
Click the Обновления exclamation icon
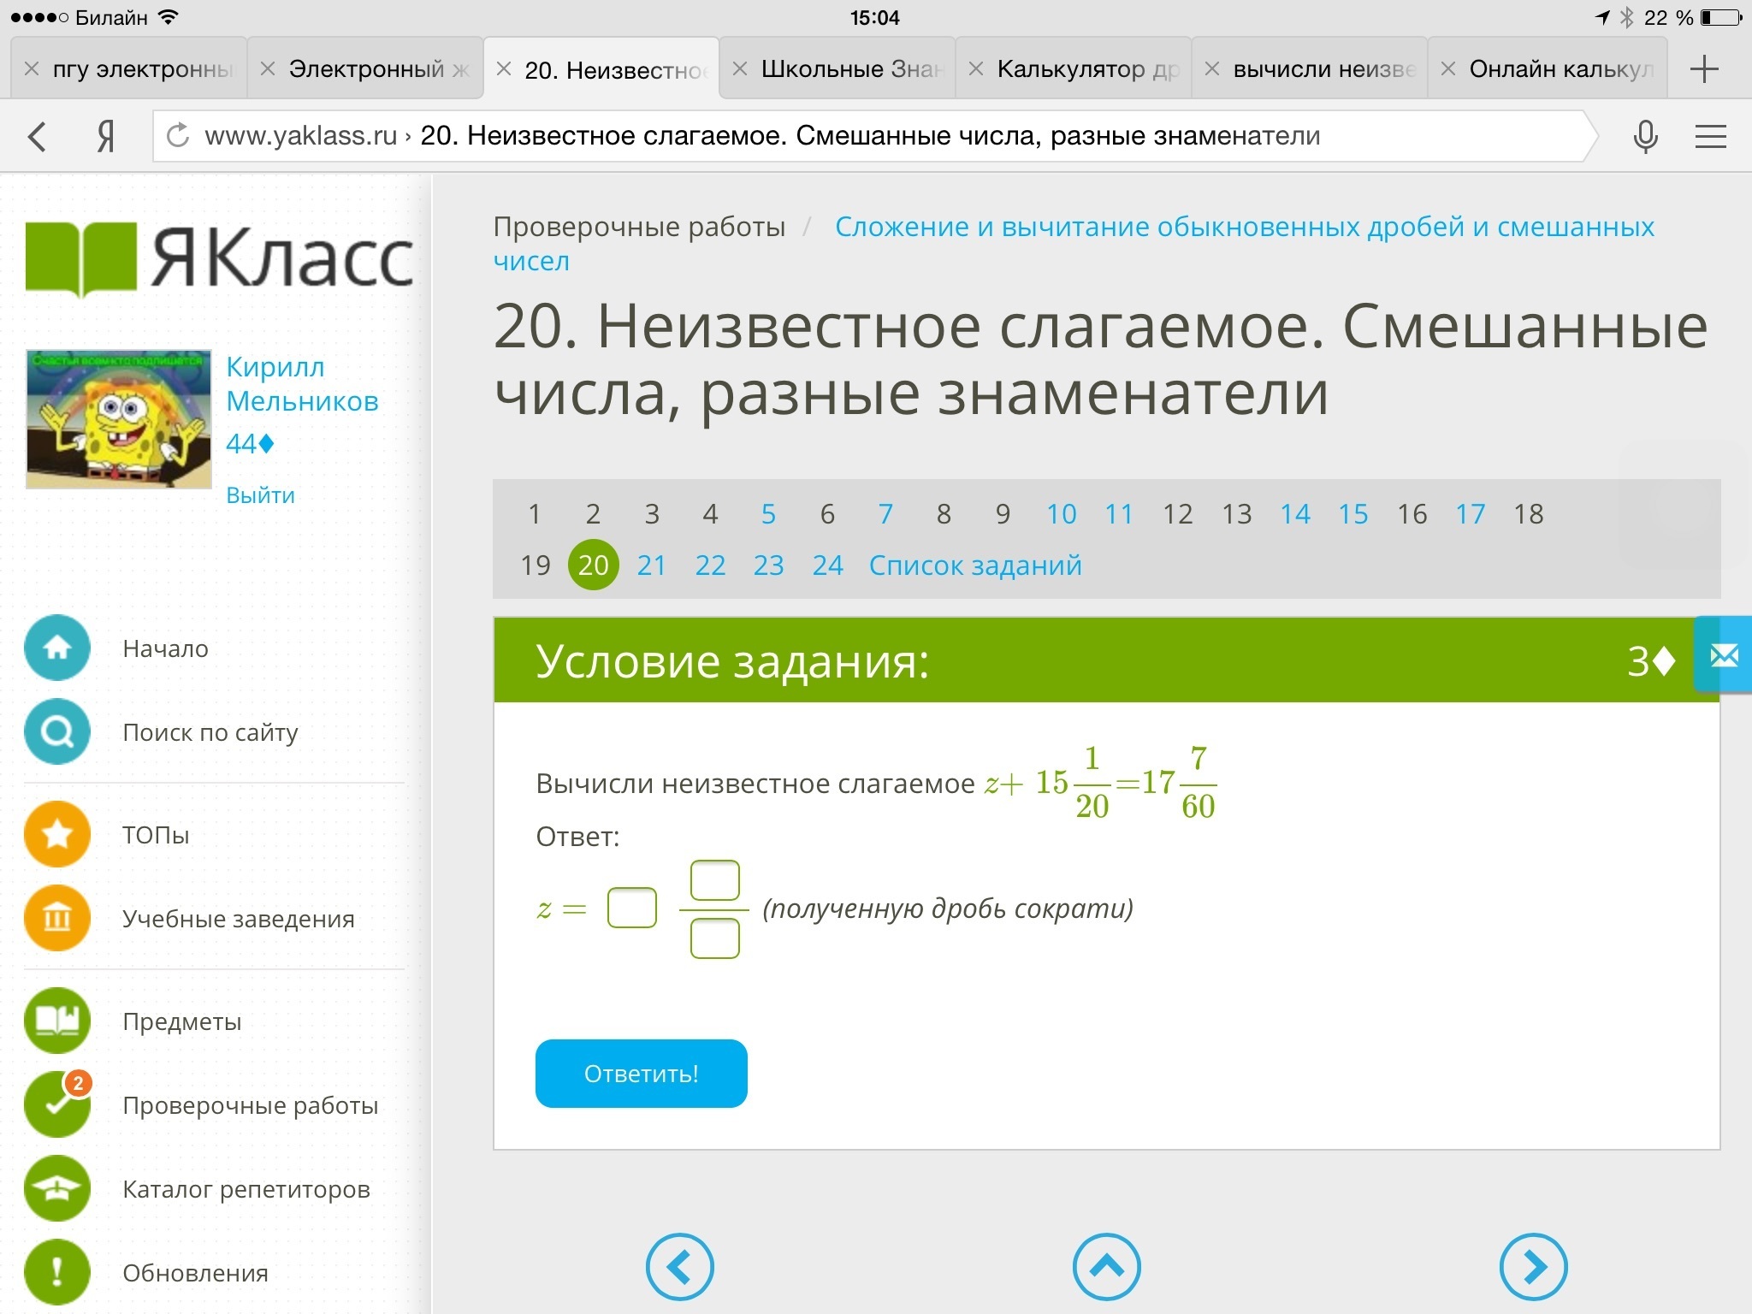[x=57, y=1273]
